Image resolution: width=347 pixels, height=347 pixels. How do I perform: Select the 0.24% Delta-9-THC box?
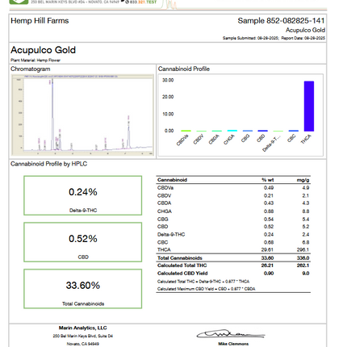[x=83, y=195]
